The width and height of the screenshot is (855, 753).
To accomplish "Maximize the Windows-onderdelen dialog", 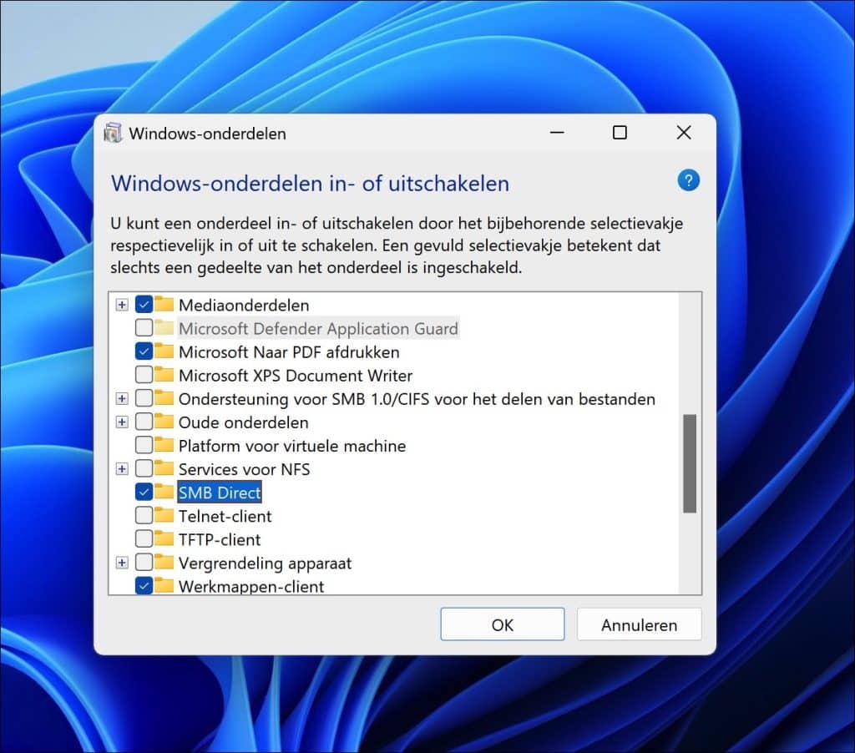I will [620, 133].
